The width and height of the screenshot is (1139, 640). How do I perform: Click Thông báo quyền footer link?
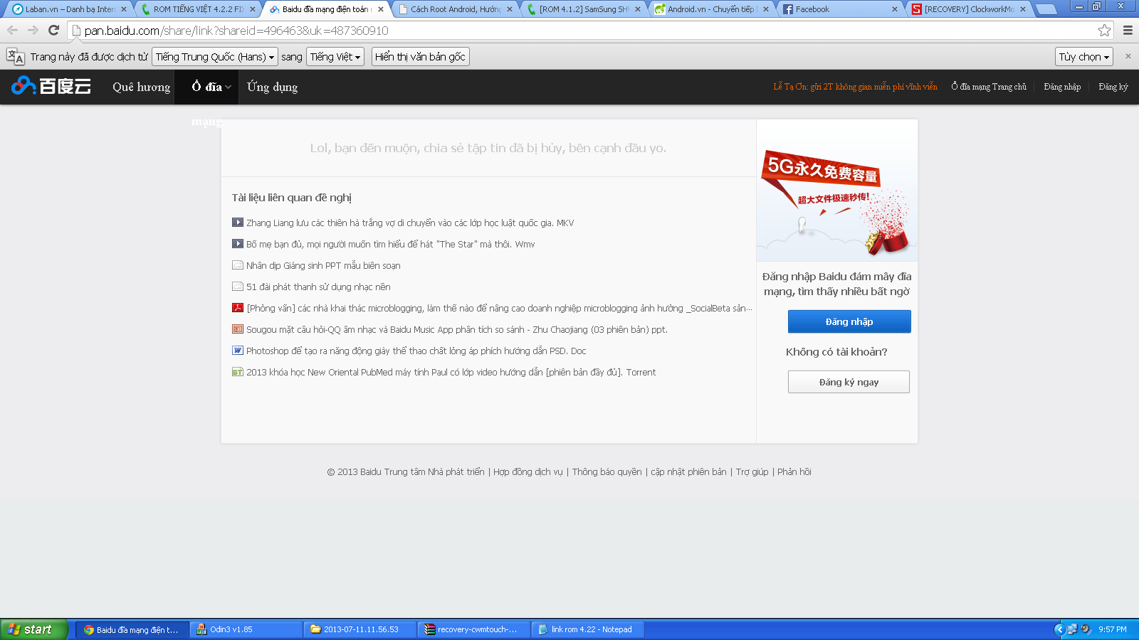pos(607,471)
